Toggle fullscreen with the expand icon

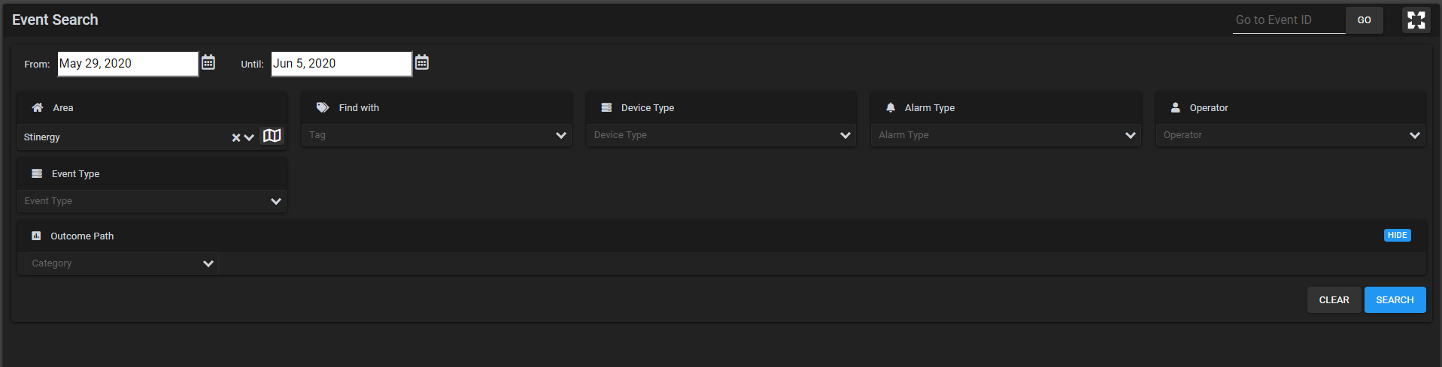1416,20
